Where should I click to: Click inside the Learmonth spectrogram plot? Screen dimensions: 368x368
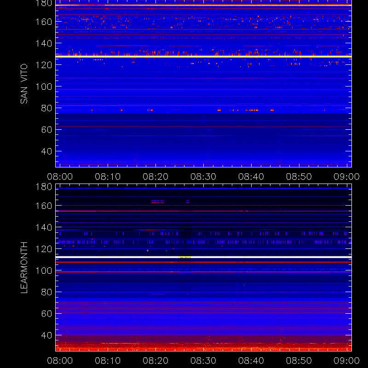(203, 268)
